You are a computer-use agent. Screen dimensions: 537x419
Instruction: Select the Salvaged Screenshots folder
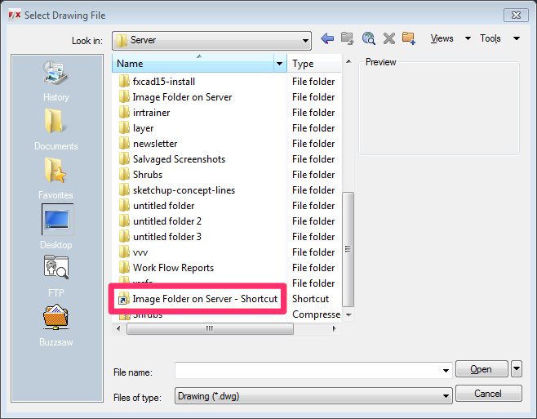172,159
